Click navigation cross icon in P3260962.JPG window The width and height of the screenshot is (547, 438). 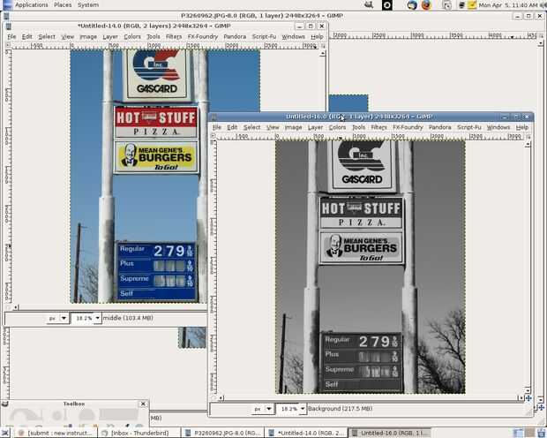click(x=541, y=408)
